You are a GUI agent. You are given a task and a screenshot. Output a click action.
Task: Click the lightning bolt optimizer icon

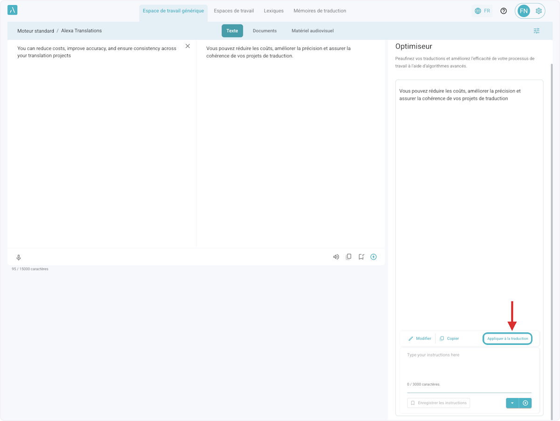(373, 257)
